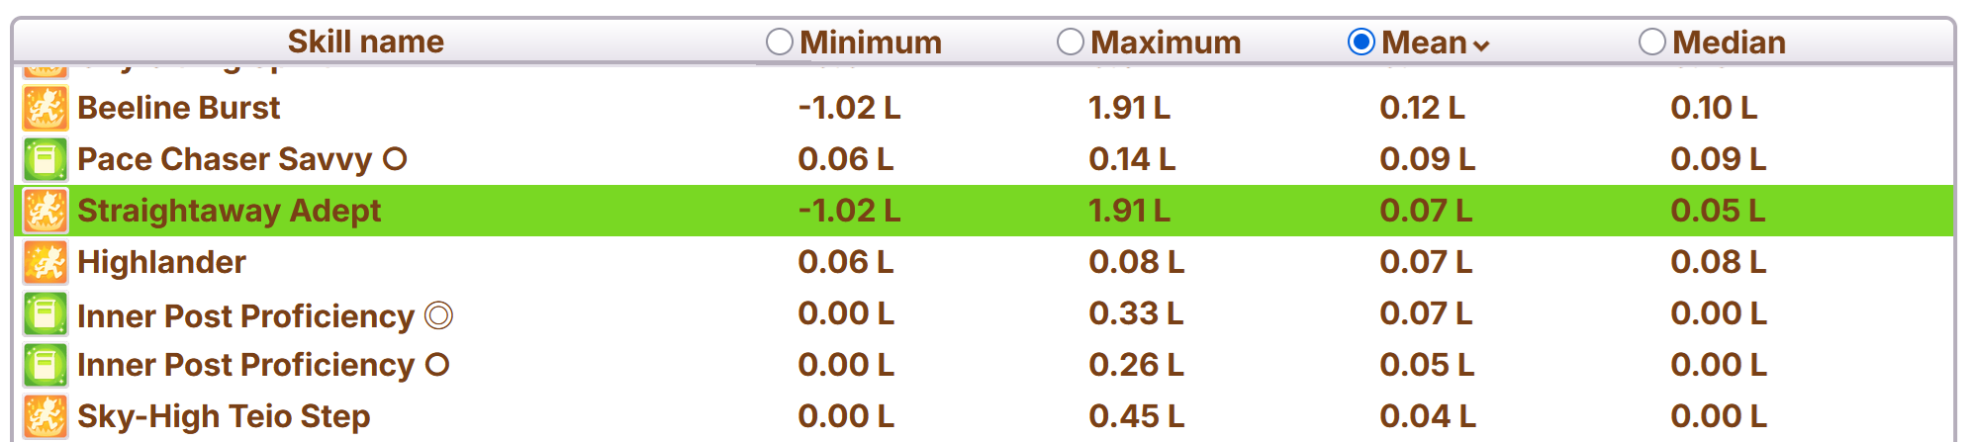Image resolution: width=1970 pixels, height=442 pixels.
Task: Click Beeline Burst minimum -1.02 L
Action: (849, 108)
